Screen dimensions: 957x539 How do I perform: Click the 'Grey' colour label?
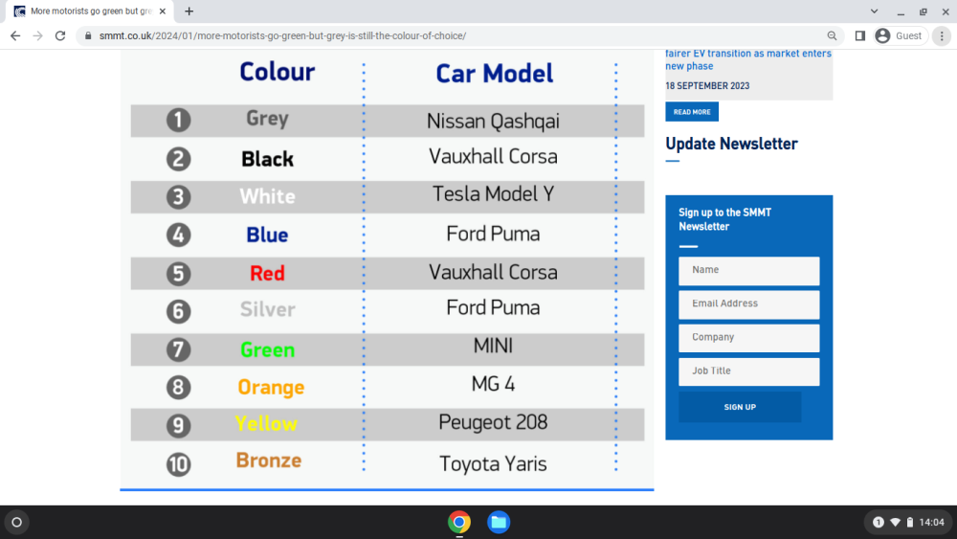coord(267,119)
